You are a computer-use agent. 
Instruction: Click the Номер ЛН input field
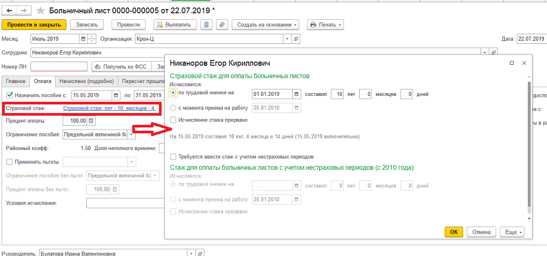[x=59, y=66]
